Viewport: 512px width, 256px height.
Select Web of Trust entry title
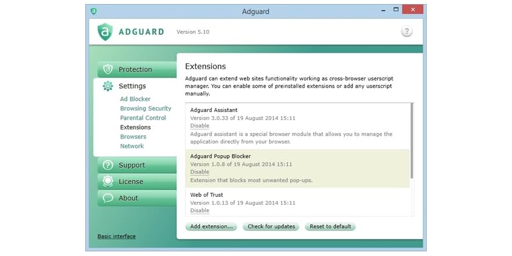[x=207, y=194]
